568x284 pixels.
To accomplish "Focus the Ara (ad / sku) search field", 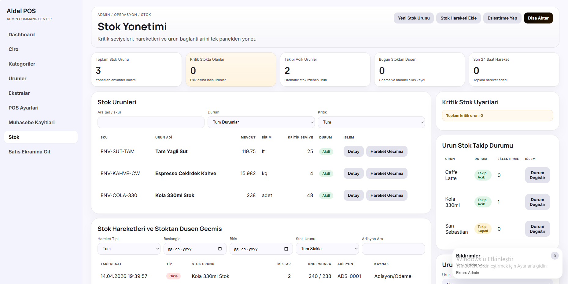I will point(151,122).
